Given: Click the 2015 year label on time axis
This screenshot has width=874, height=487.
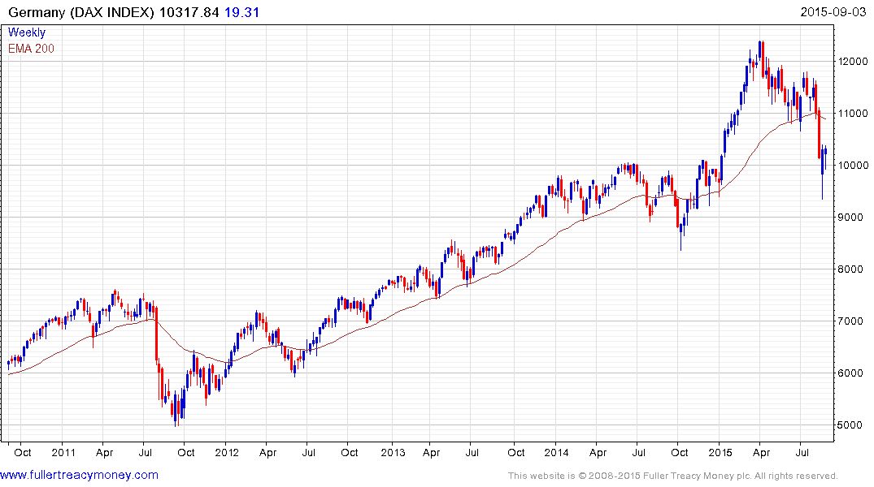Looking at the screenshot, I should pos(720,452).
